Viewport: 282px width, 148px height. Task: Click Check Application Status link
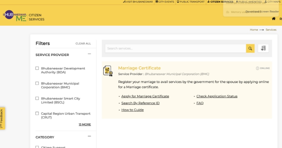click(217, 96)
